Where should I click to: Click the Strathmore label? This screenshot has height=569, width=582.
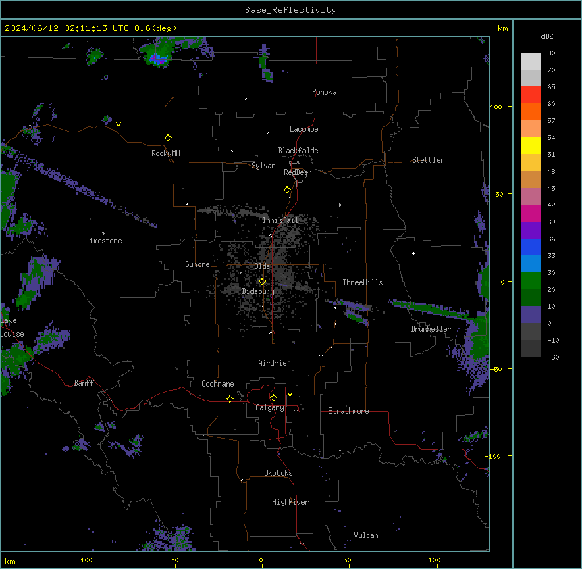click(348, 411)
